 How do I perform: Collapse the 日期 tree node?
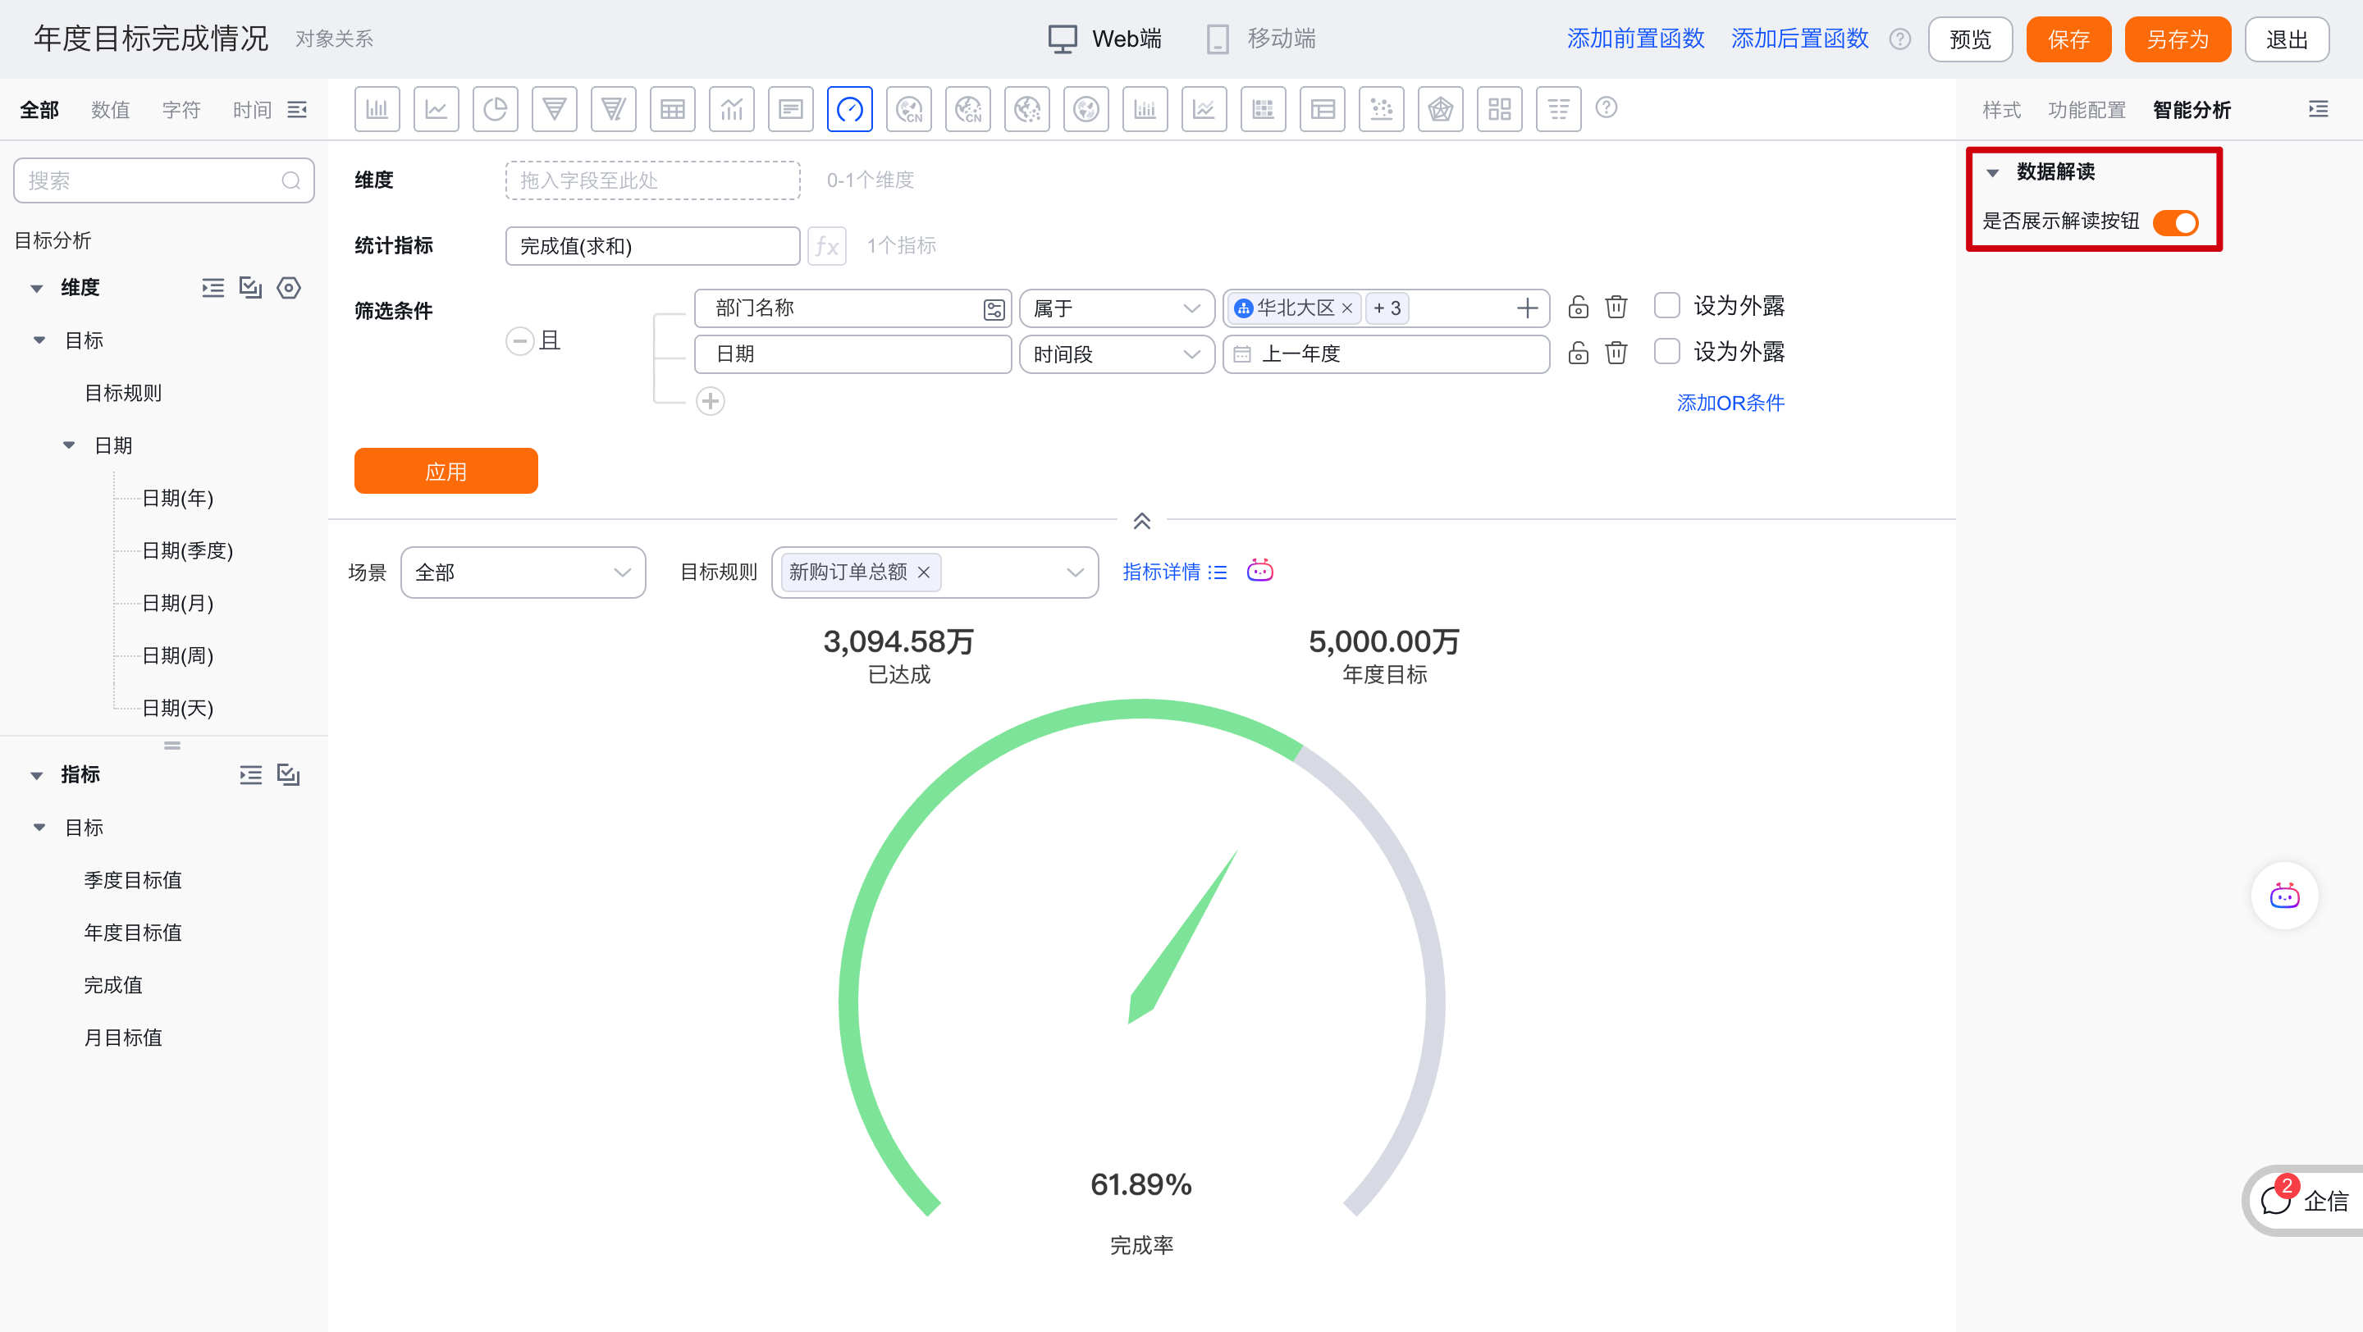[69, 445]
